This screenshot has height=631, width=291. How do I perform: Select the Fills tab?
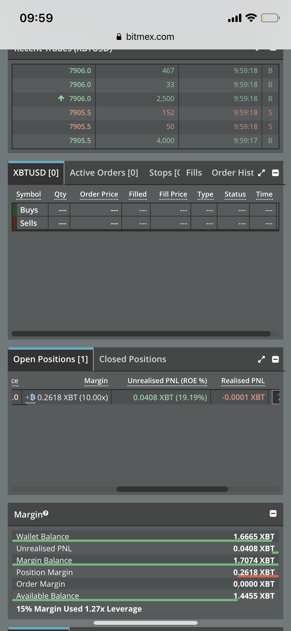click(194, 173)
